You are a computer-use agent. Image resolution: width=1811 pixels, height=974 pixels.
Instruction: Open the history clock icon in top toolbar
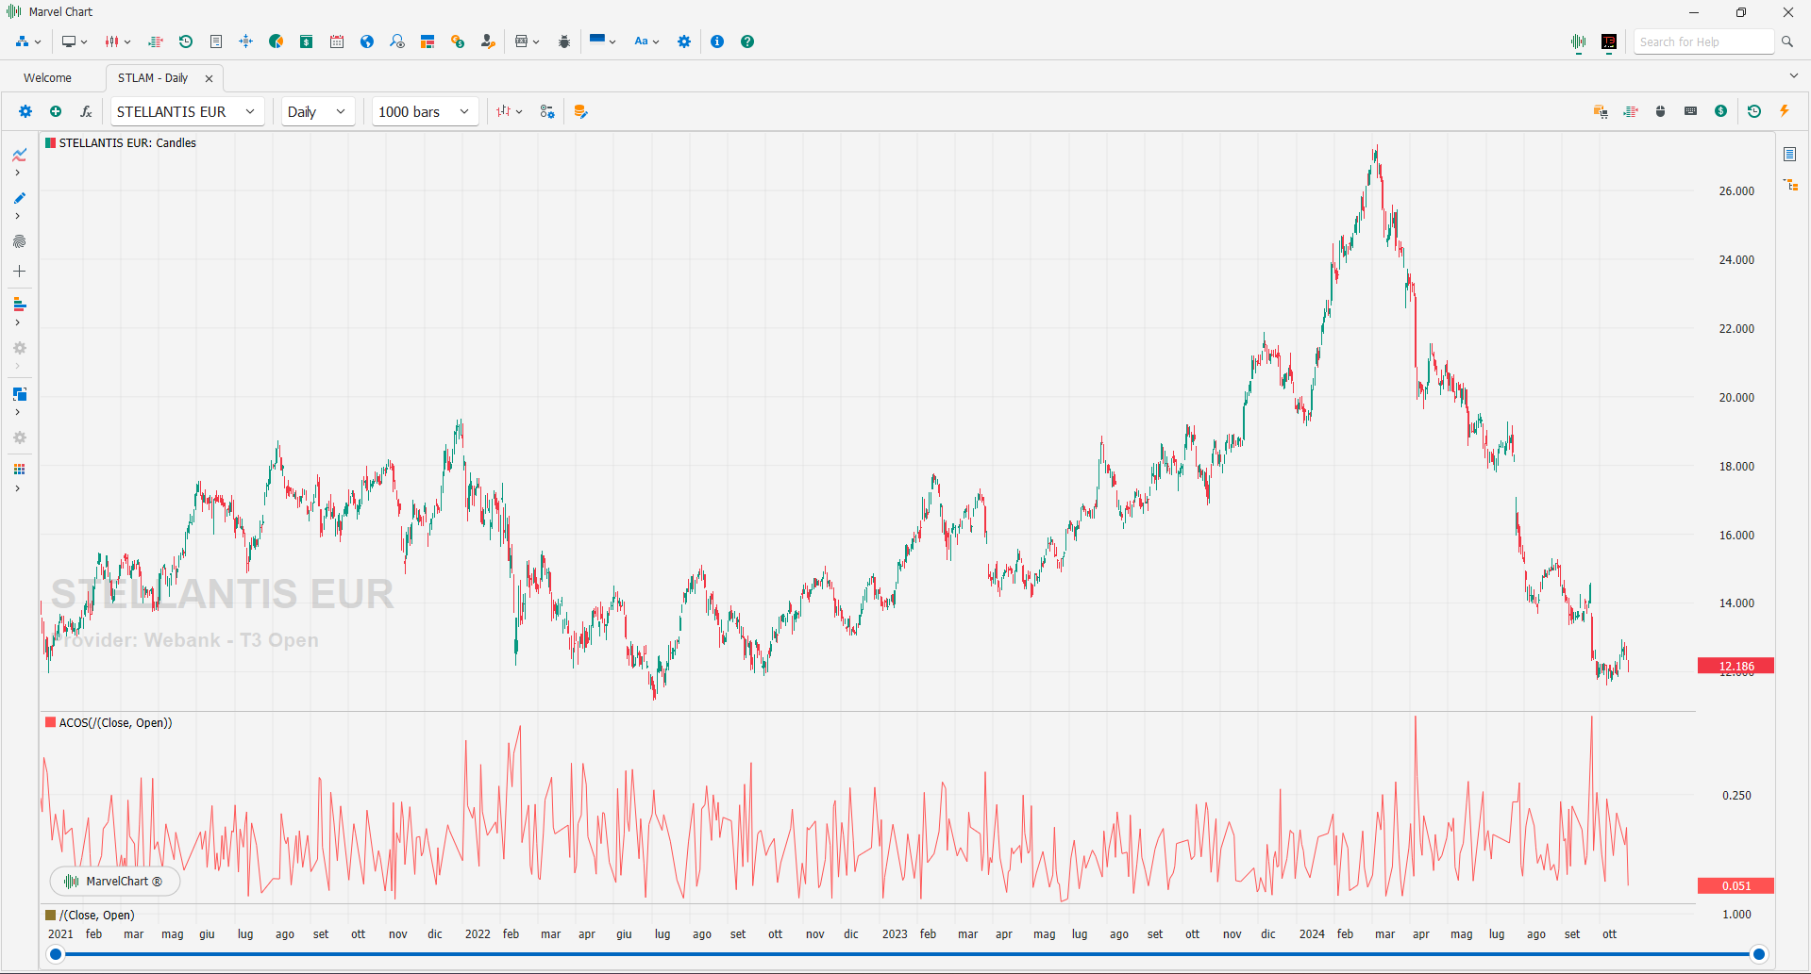[186, 41]
